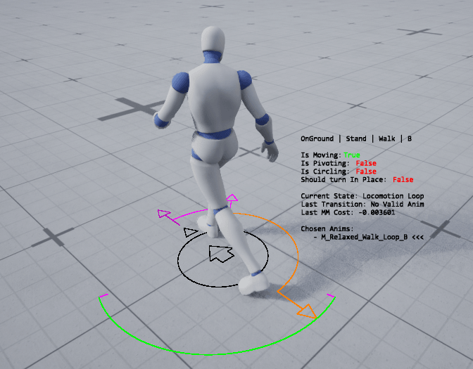Click the upward-pointing magenta arrowhead
The height and width of the screenshot is (369, 473).
pyautogui.click(x=232, y=198)
